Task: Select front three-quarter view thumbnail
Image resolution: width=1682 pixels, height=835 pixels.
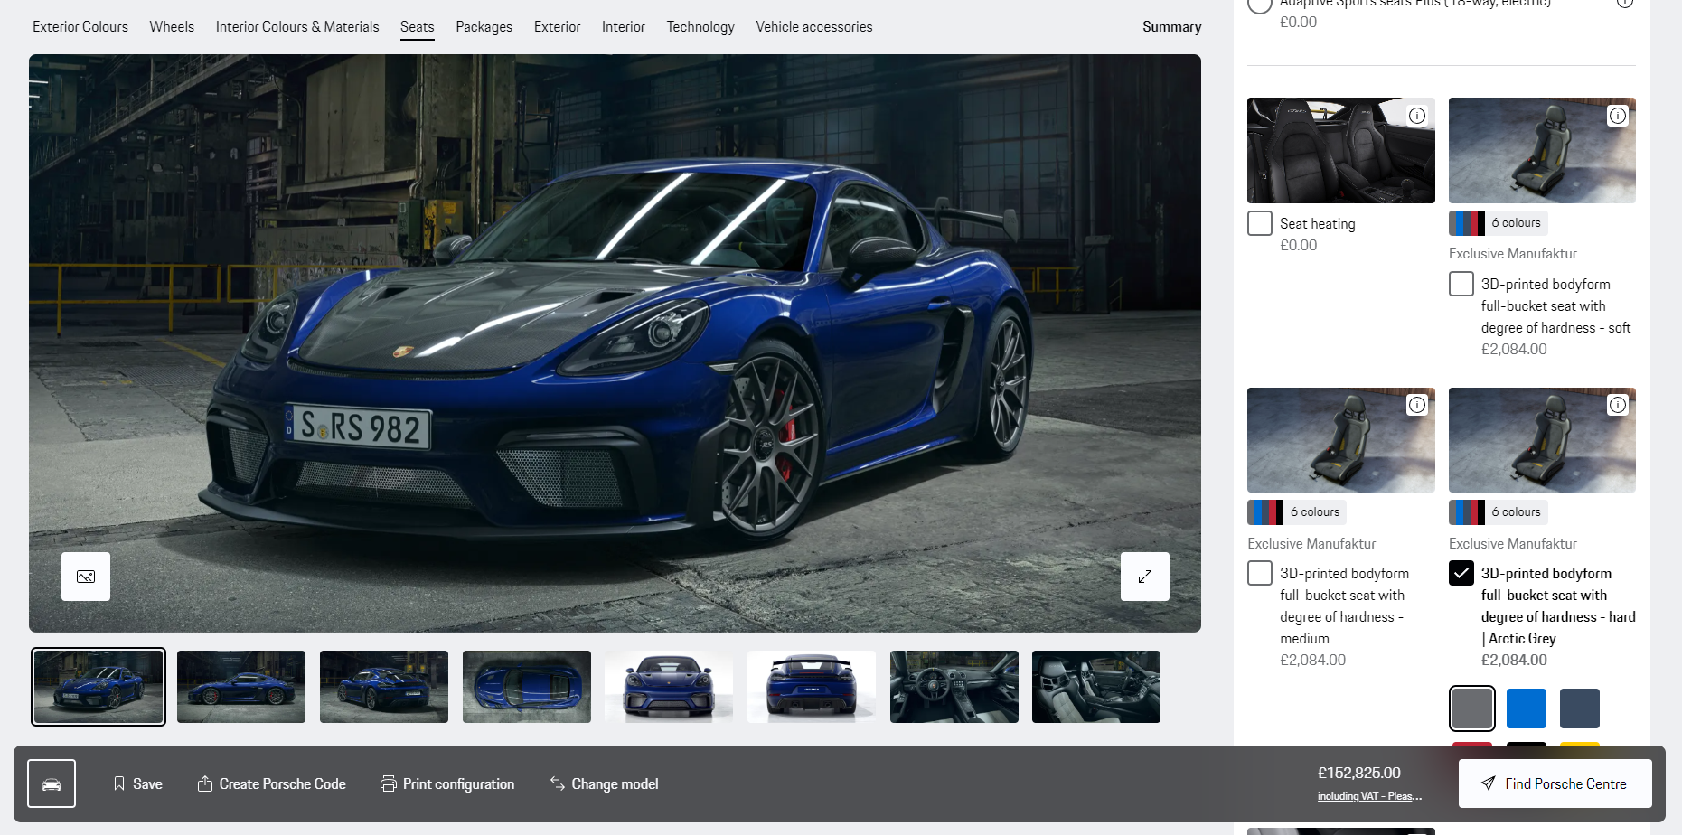Action: (99, 687)
